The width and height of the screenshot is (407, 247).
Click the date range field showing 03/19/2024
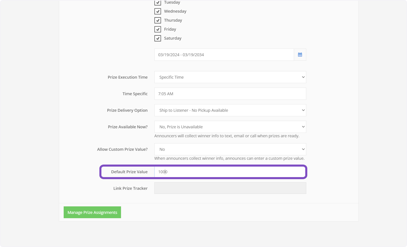(224, 55)
